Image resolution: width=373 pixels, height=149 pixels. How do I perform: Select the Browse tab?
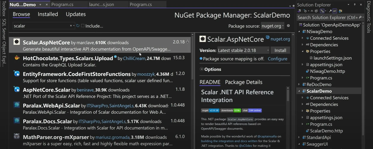(21, 14)
